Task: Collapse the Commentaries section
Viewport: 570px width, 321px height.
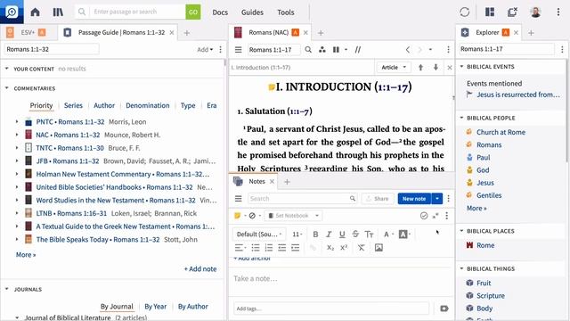Action: (x=6, y=88)
